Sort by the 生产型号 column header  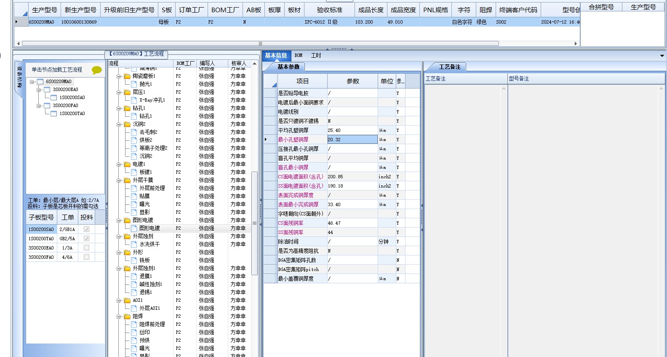(45, 10)
